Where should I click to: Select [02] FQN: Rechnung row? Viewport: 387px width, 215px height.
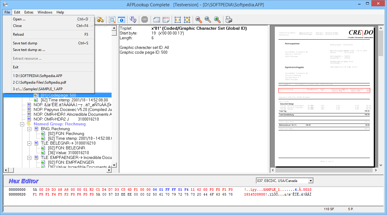coord(66,133)
